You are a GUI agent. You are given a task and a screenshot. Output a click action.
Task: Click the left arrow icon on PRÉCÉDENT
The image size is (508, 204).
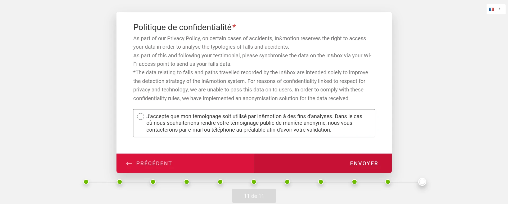129,163
